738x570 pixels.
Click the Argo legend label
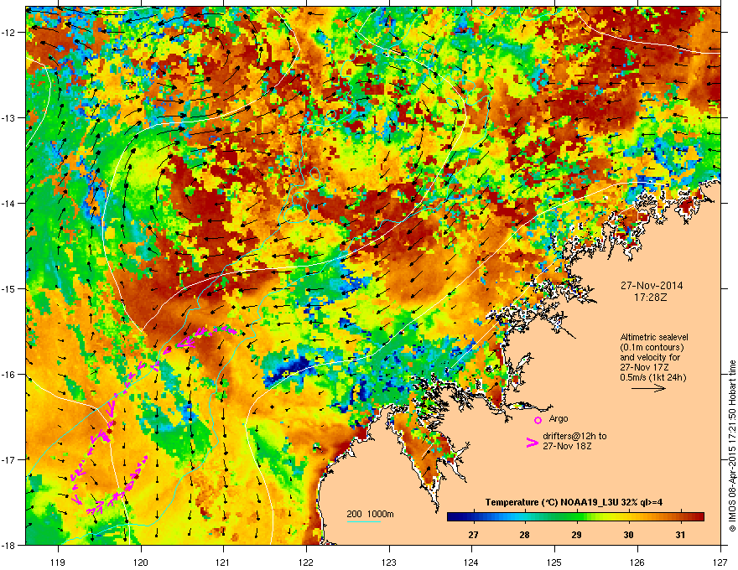559,418
